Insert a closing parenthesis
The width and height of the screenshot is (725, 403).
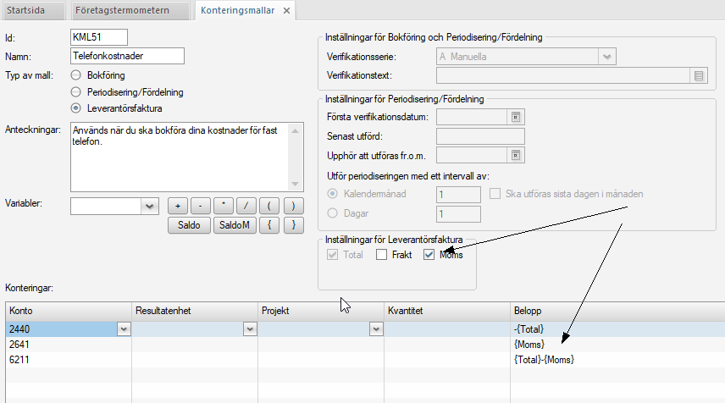point(293,206)
